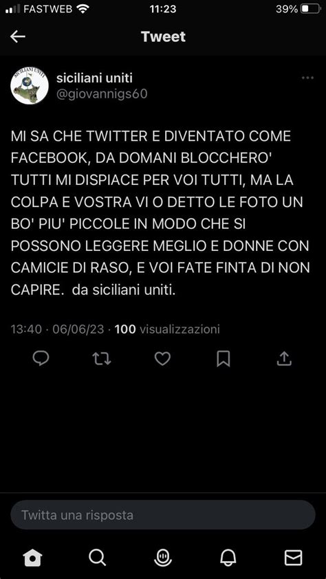The height and width of the screenshot is (579, 326).
Task: Open the Notifications bell tab
Action: click(x=228, y=558)
